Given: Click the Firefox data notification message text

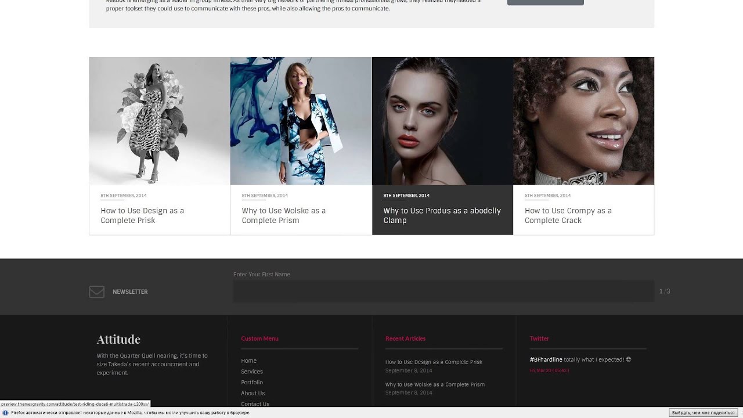Looking at the screenshot, I should [131, 413].
